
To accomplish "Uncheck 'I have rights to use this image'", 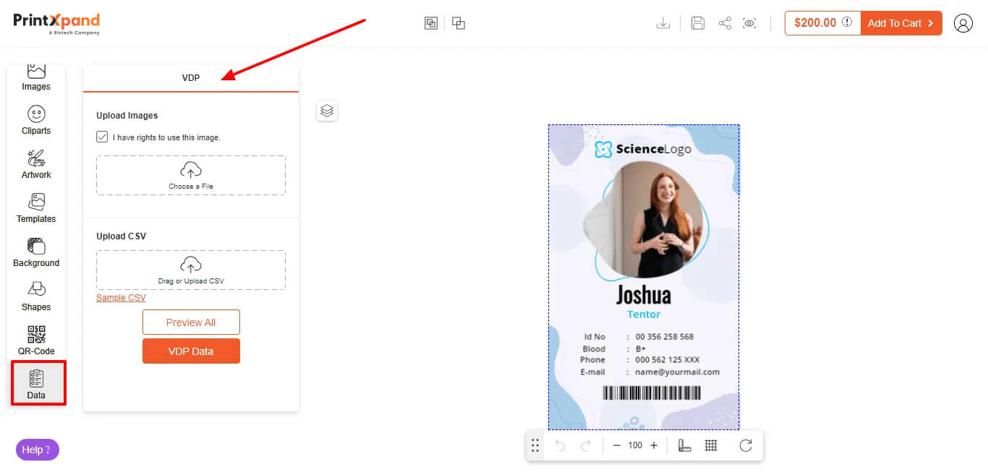I will [x=102, y=137].
